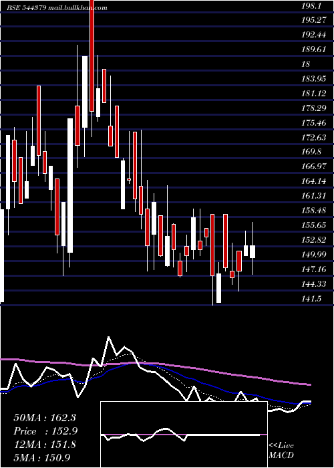Screen dimensions: 334x468
Task: Click the Price : 152.9 readout
Action: click(46, 431)
